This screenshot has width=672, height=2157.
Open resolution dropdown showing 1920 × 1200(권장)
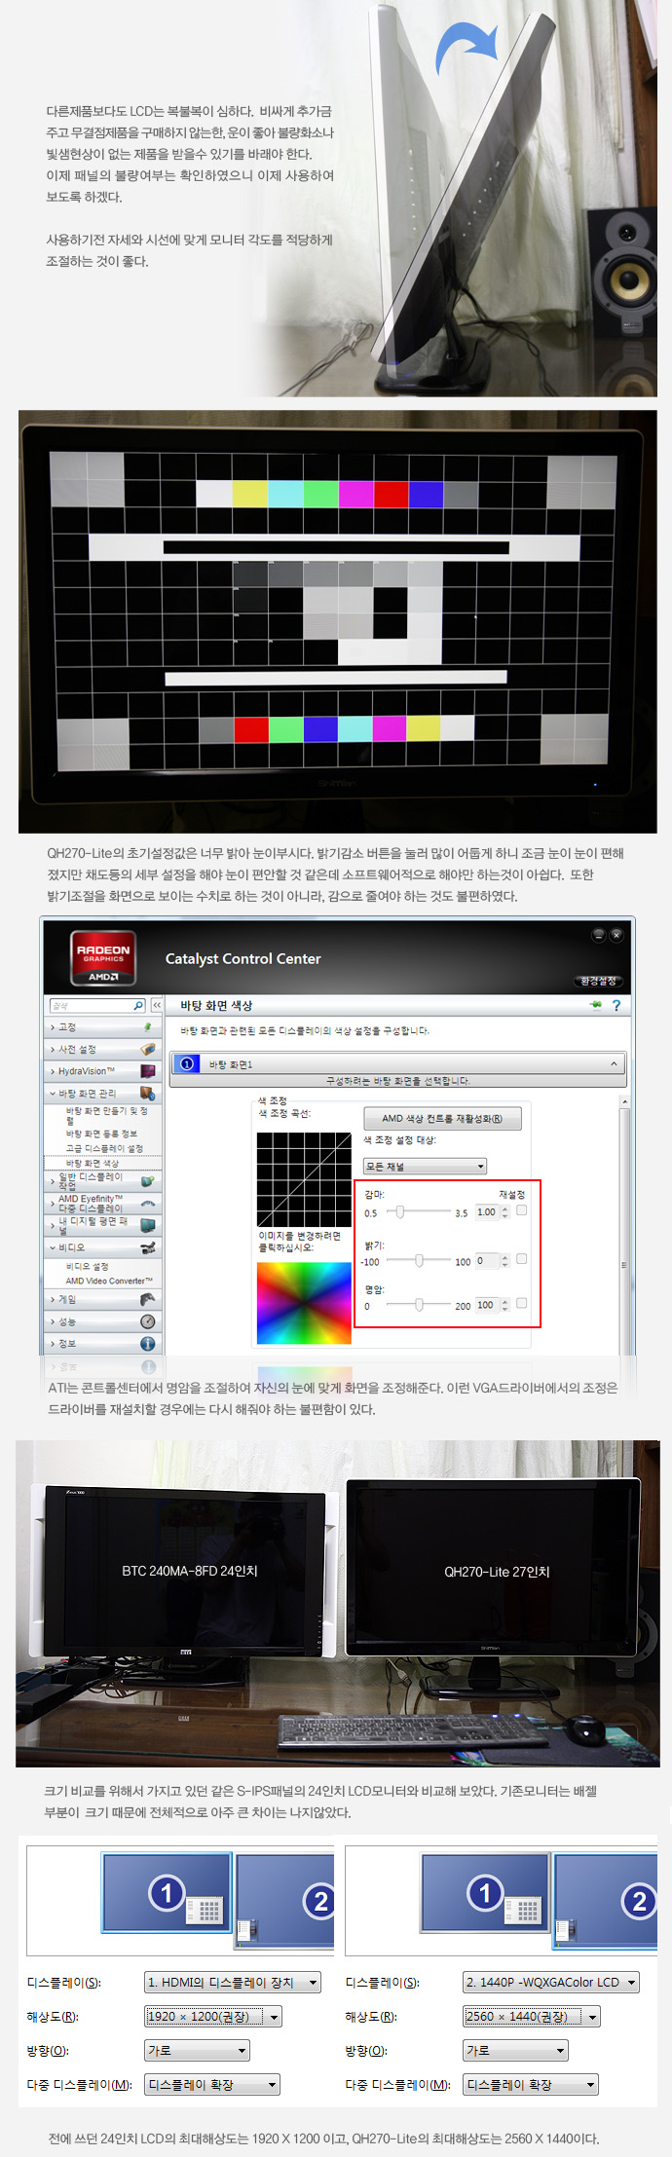click(213, 2016)
